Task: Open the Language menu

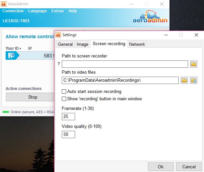Action: (38, 11)
